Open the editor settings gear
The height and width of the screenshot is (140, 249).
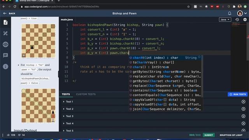(245, 19)
